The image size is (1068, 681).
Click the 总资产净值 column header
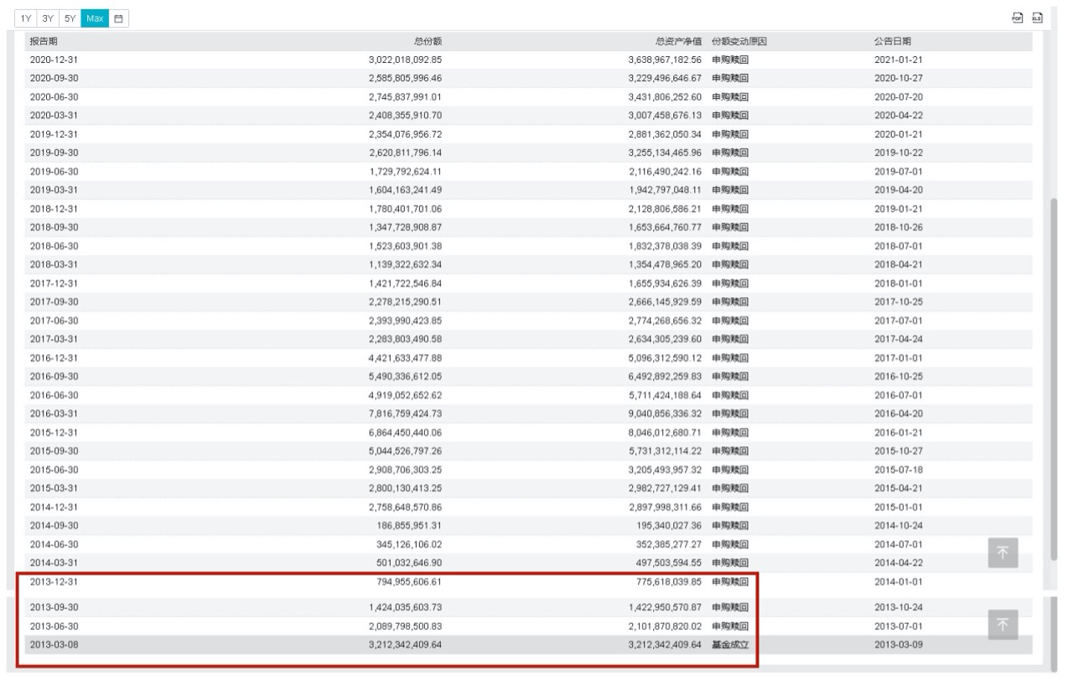point(679,41)
